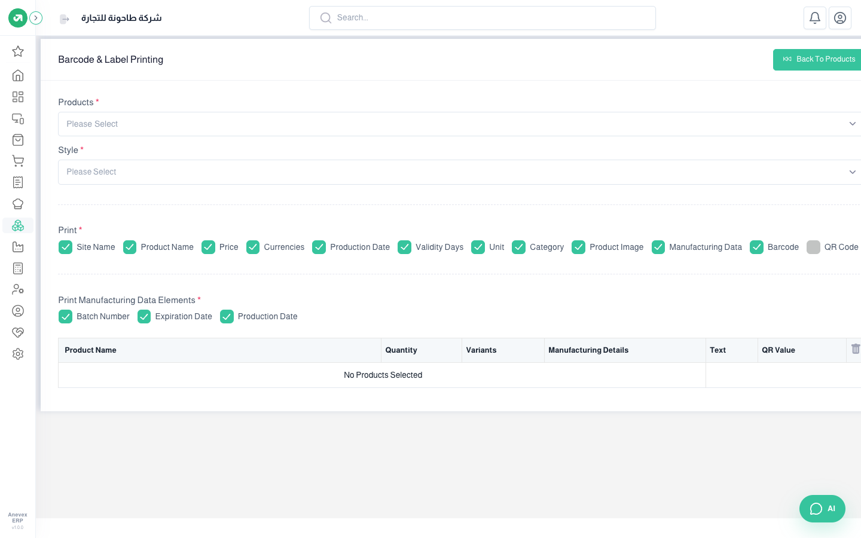This screenshot has width=861, height=538.
Task: Click the Anevex logo icon
Action: tap(18, 18)
